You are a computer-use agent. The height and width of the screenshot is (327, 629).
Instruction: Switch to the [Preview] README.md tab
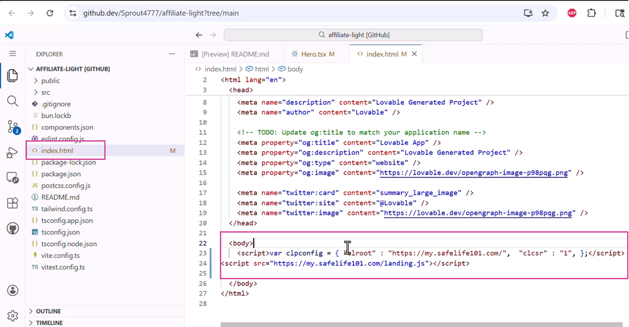[235, 53]
